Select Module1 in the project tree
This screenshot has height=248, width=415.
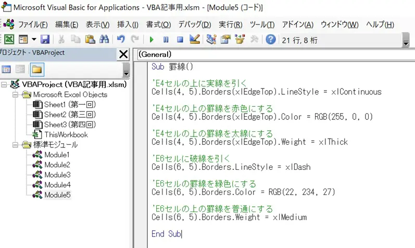57,155
